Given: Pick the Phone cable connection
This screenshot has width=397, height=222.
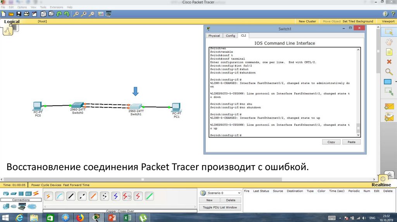Looking at the screenshot, I should click(x=104, y=196).
